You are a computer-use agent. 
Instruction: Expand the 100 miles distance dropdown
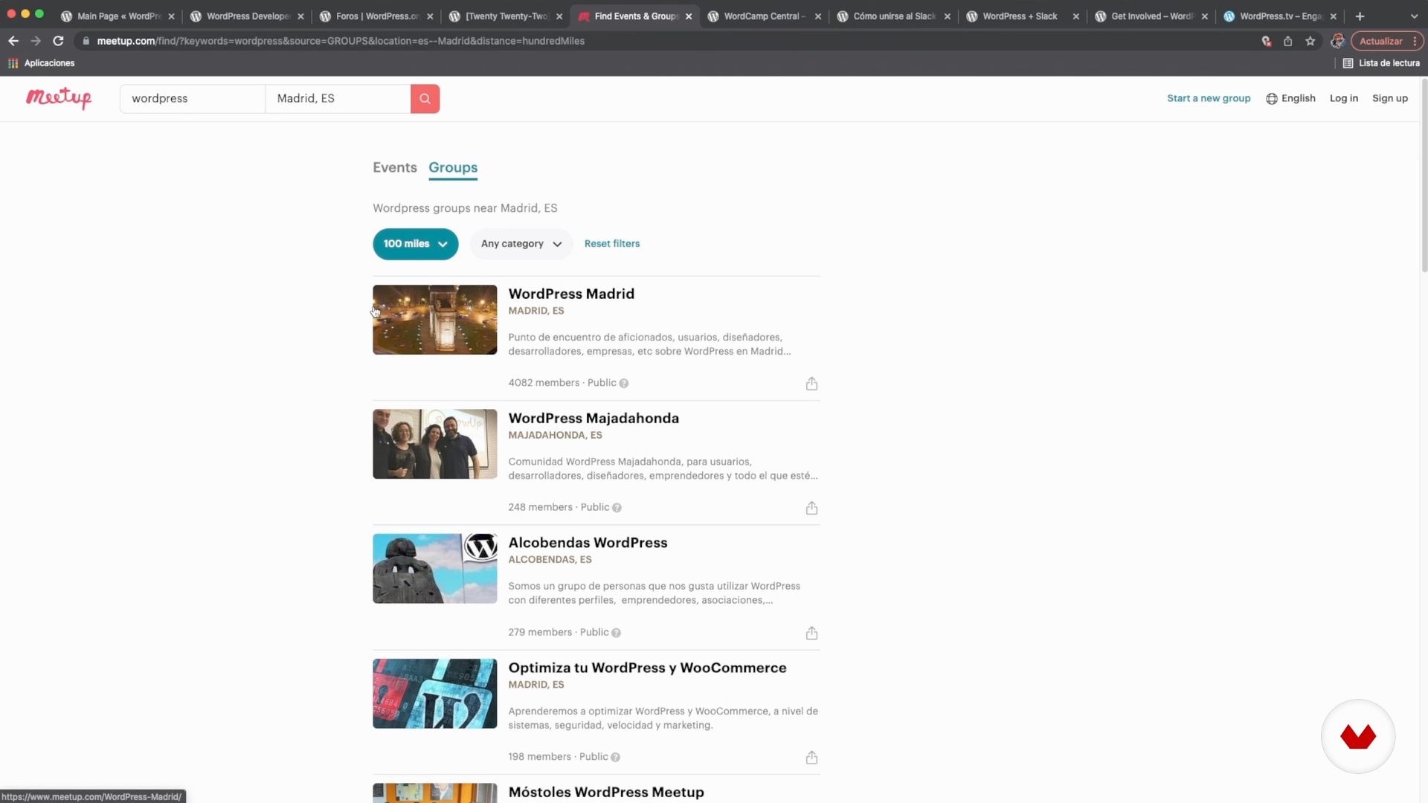tap(415, 244)
